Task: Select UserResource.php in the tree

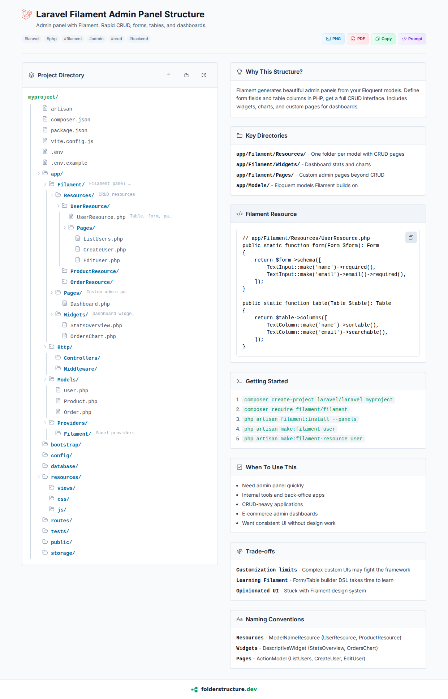Action: pos(101,217)
